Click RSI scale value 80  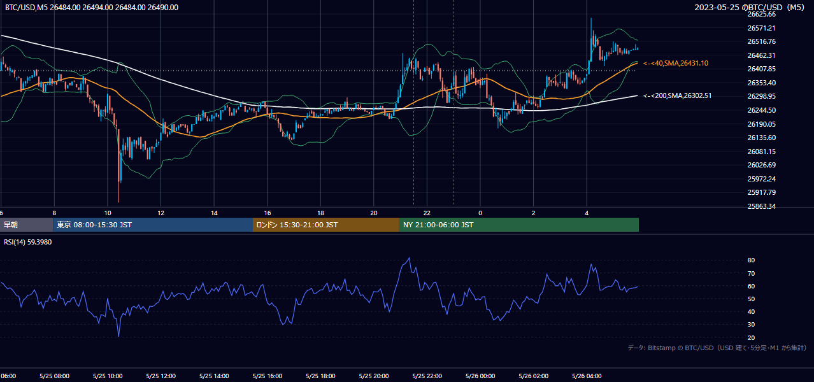[x=751, y=260]
